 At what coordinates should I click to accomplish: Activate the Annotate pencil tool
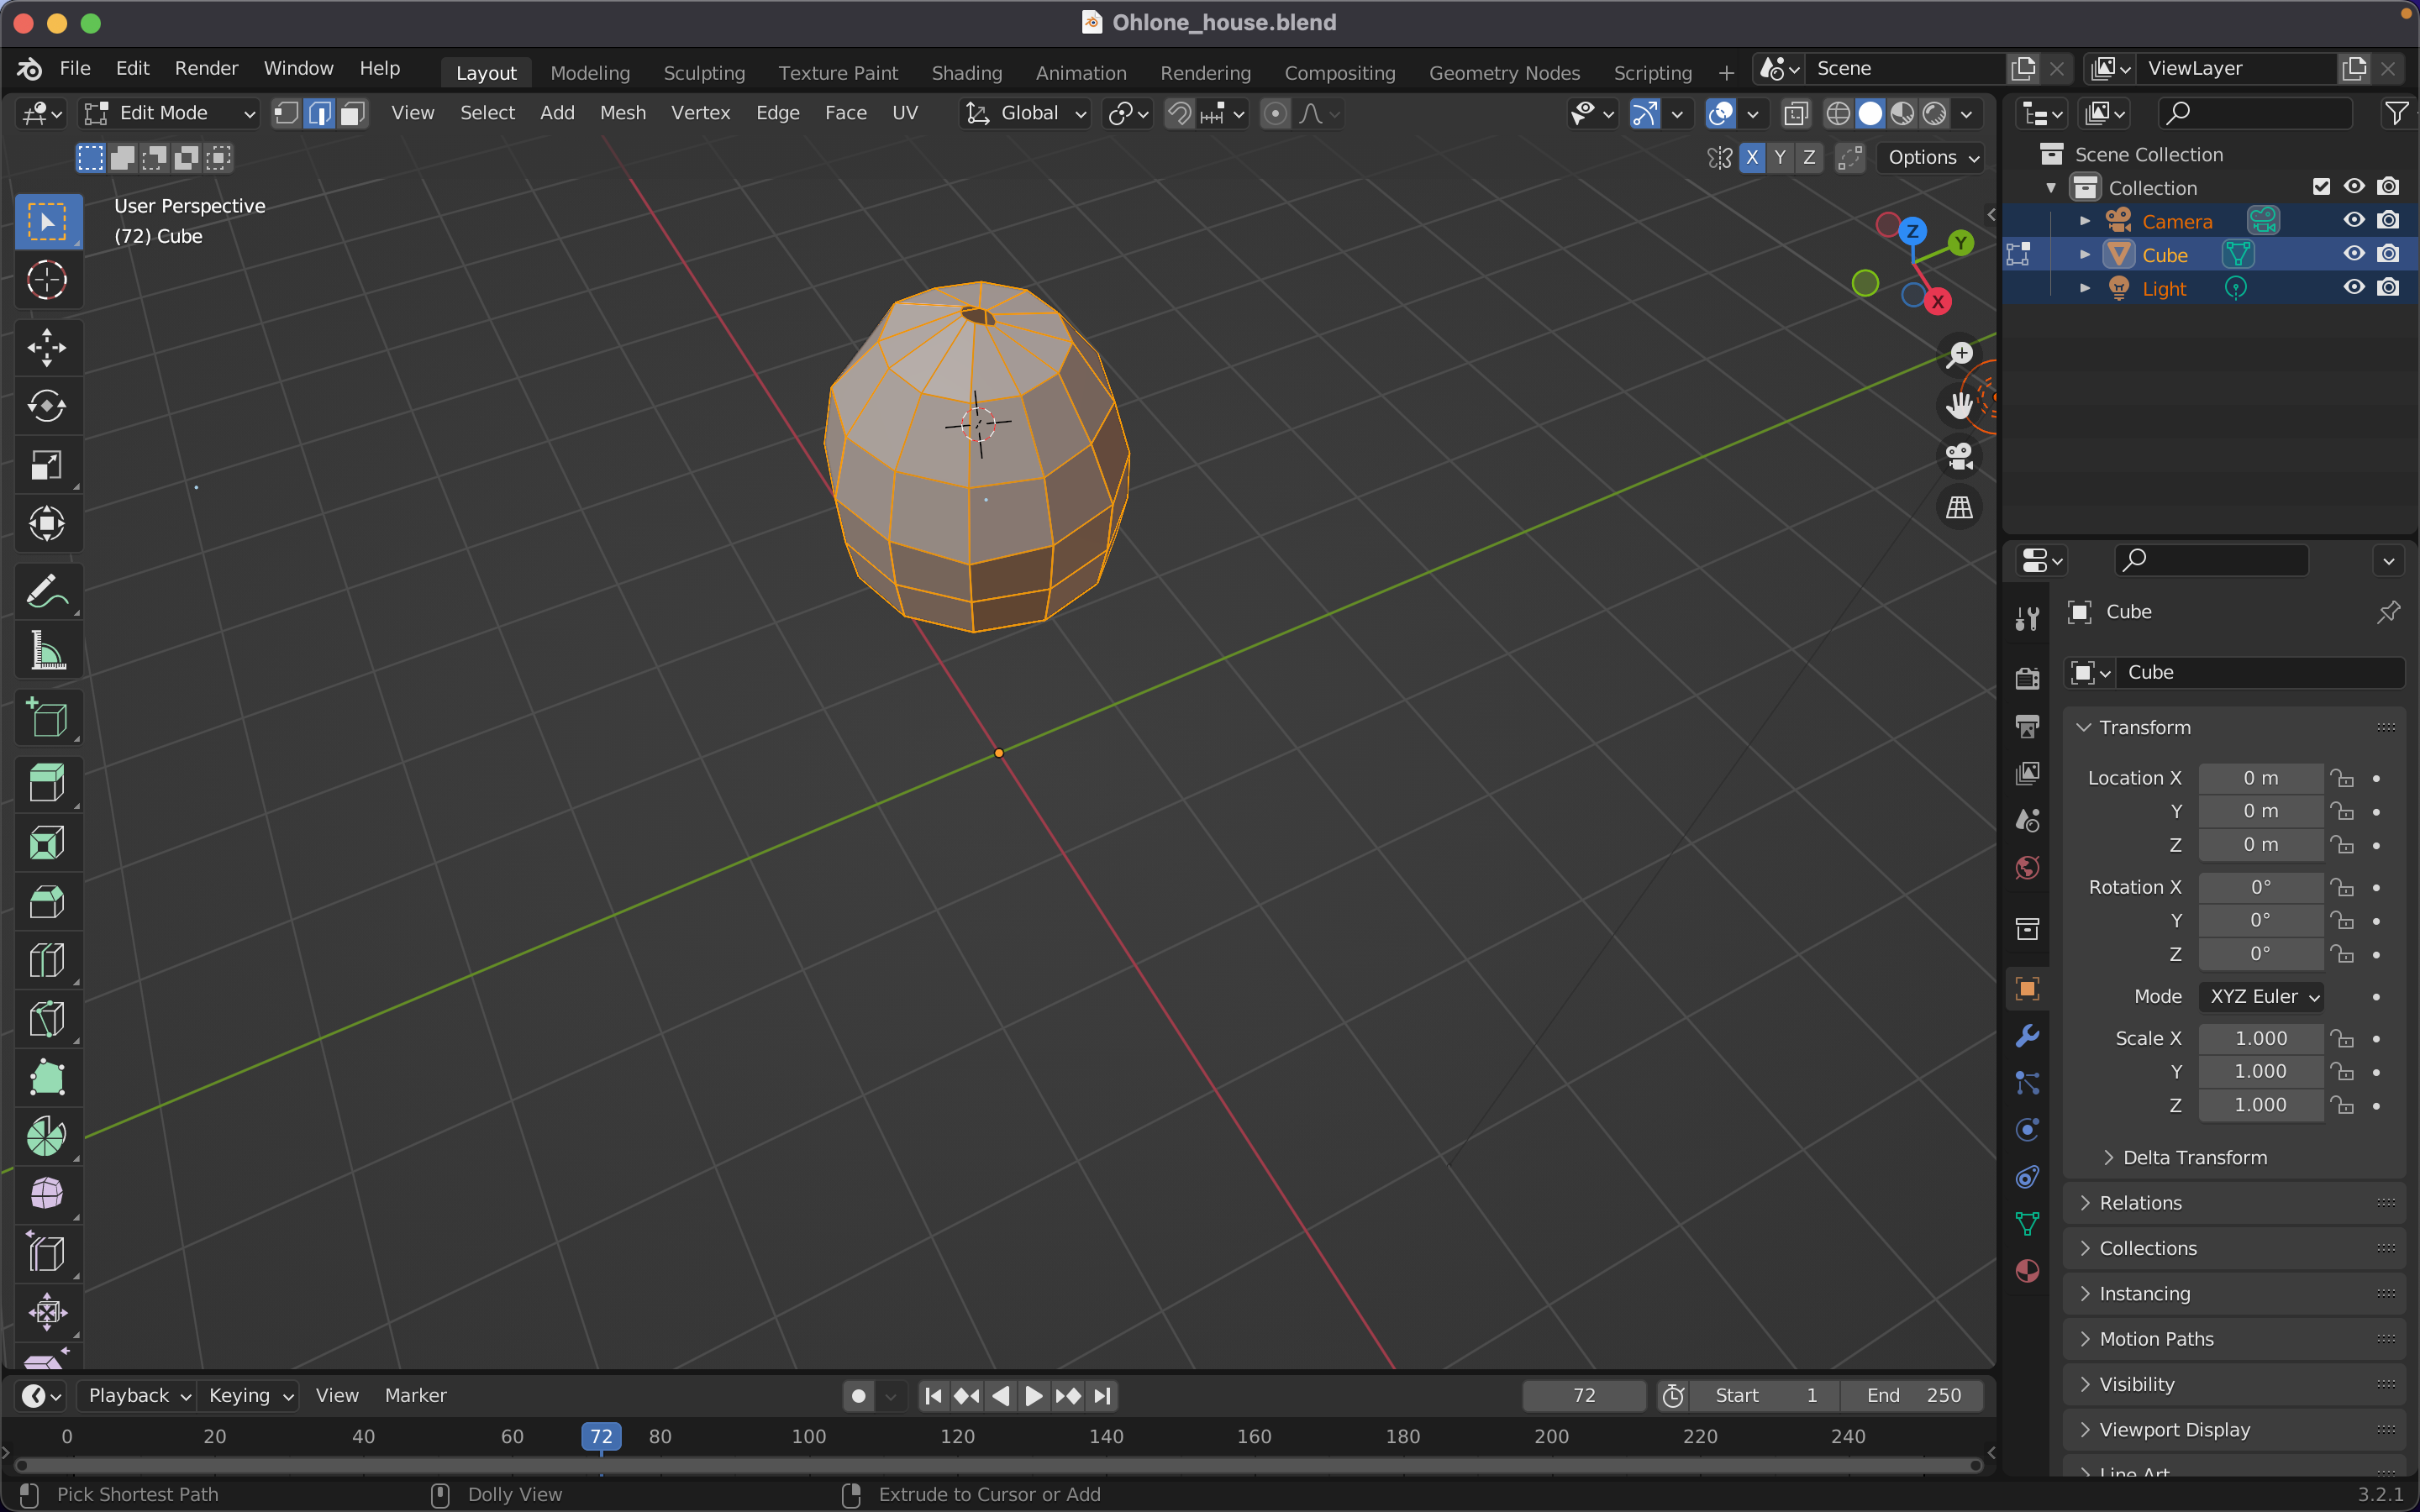(46, 591)
